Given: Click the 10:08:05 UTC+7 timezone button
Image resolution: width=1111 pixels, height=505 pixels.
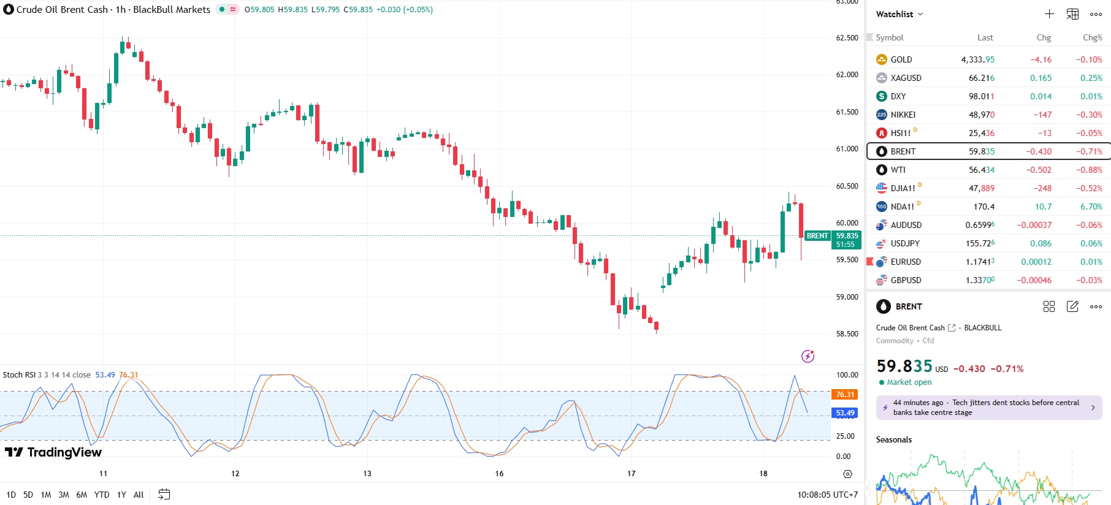Looking at the screenshot, I should click(827, 495).
